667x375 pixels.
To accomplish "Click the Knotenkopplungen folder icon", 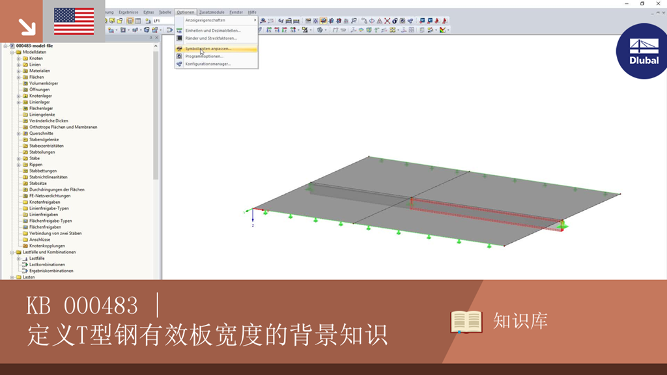I will click(25, 245).
